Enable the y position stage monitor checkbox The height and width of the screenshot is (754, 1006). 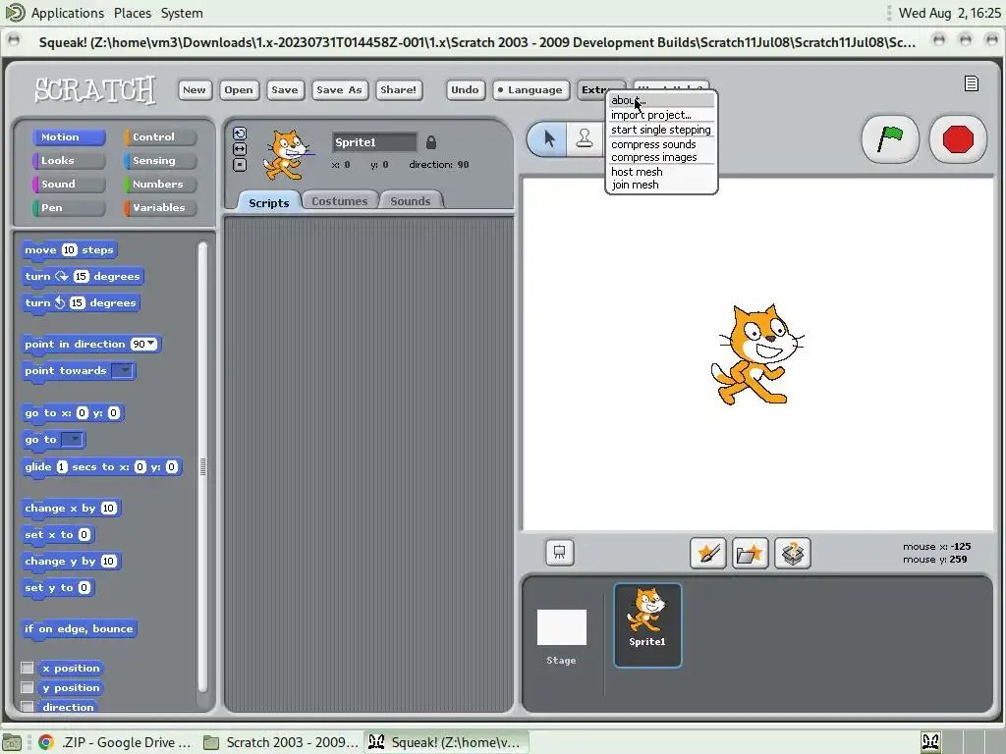[27, 687]
